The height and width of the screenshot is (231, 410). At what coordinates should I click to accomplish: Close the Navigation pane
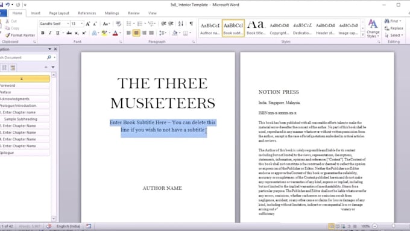pyautogui.click(x=55, y=49)
